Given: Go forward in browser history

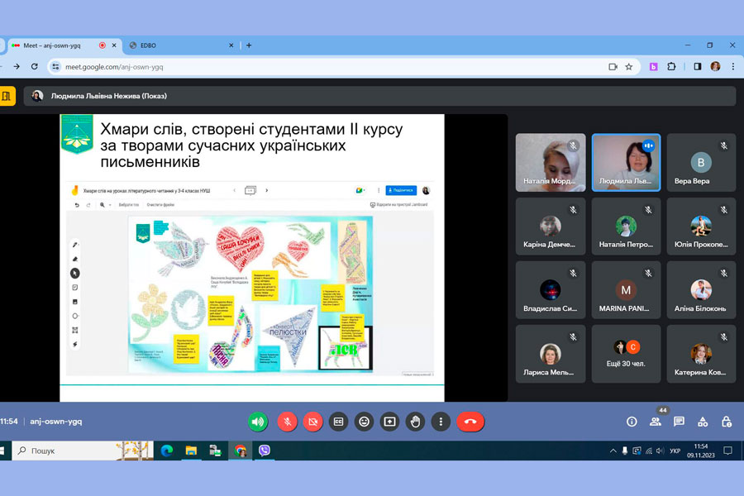Looking at the screenshot, I should [x=17, y=67].
